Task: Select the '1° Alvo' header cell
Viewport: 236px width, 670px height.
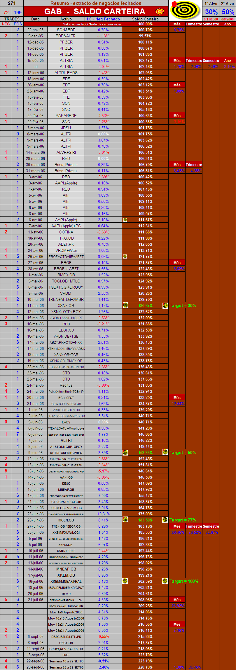Action: click(x=211, y=4)
